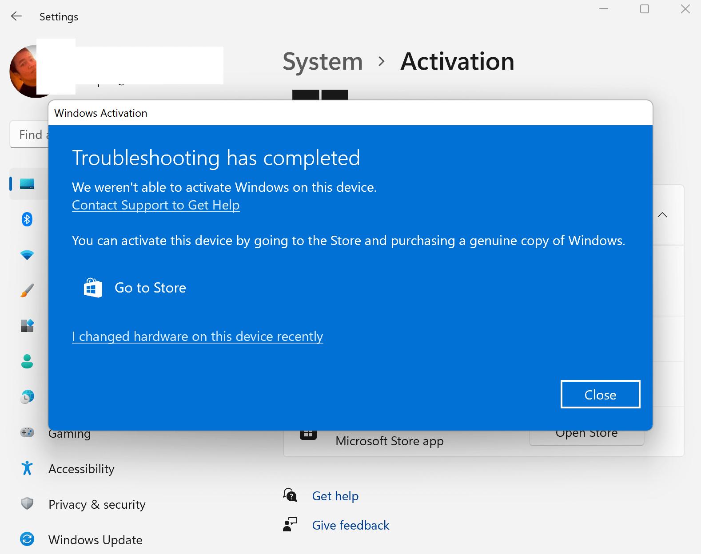Open Apps sidebar icon

pos(27,326)
